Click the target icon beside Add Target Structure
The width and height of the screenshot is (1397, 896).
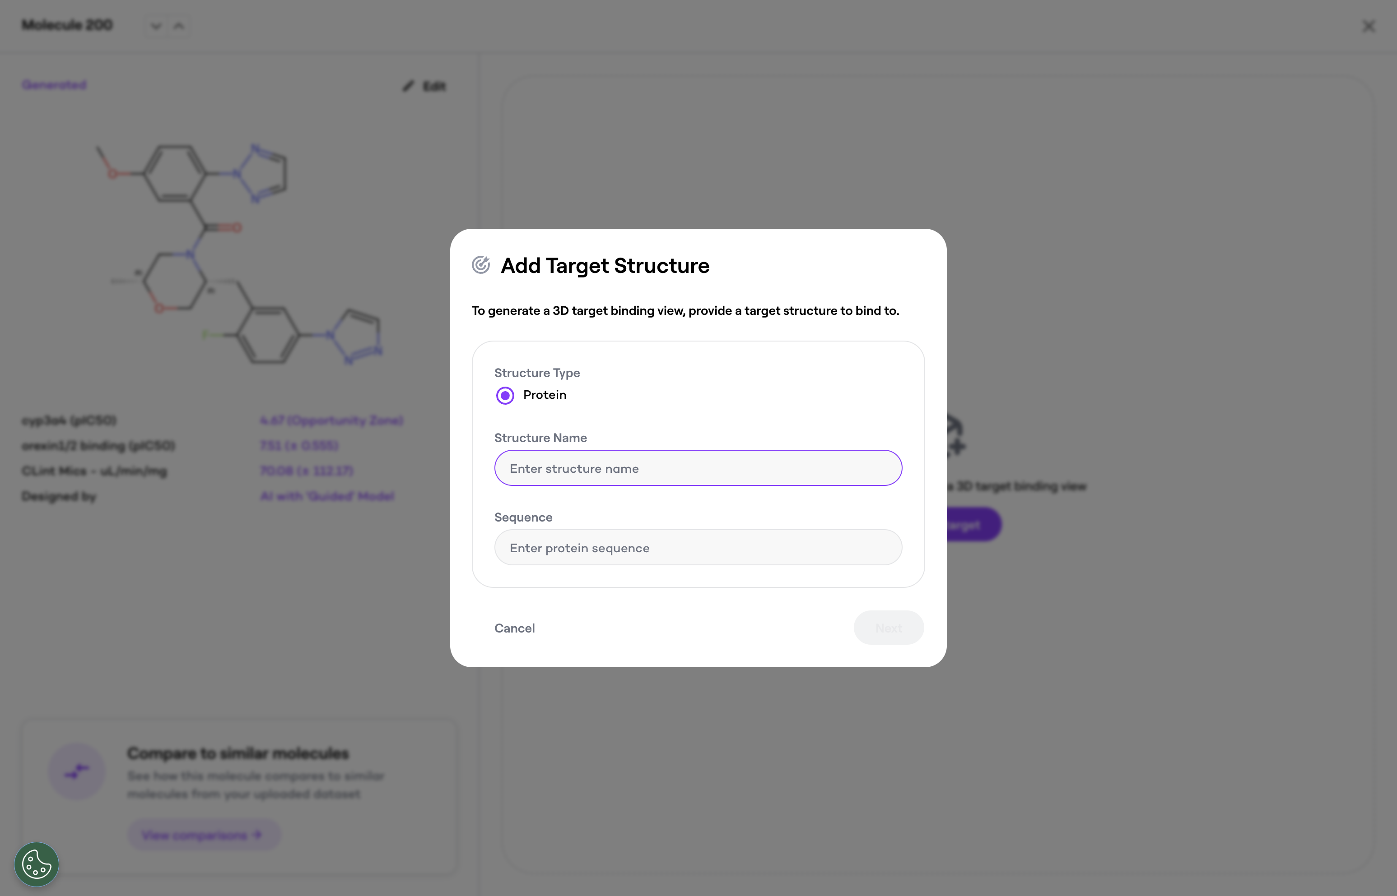tap(480, 265)
